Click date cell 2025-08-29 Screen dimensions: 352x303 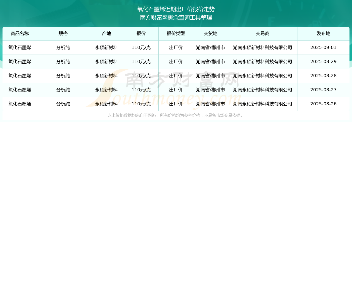coord(323,62)
